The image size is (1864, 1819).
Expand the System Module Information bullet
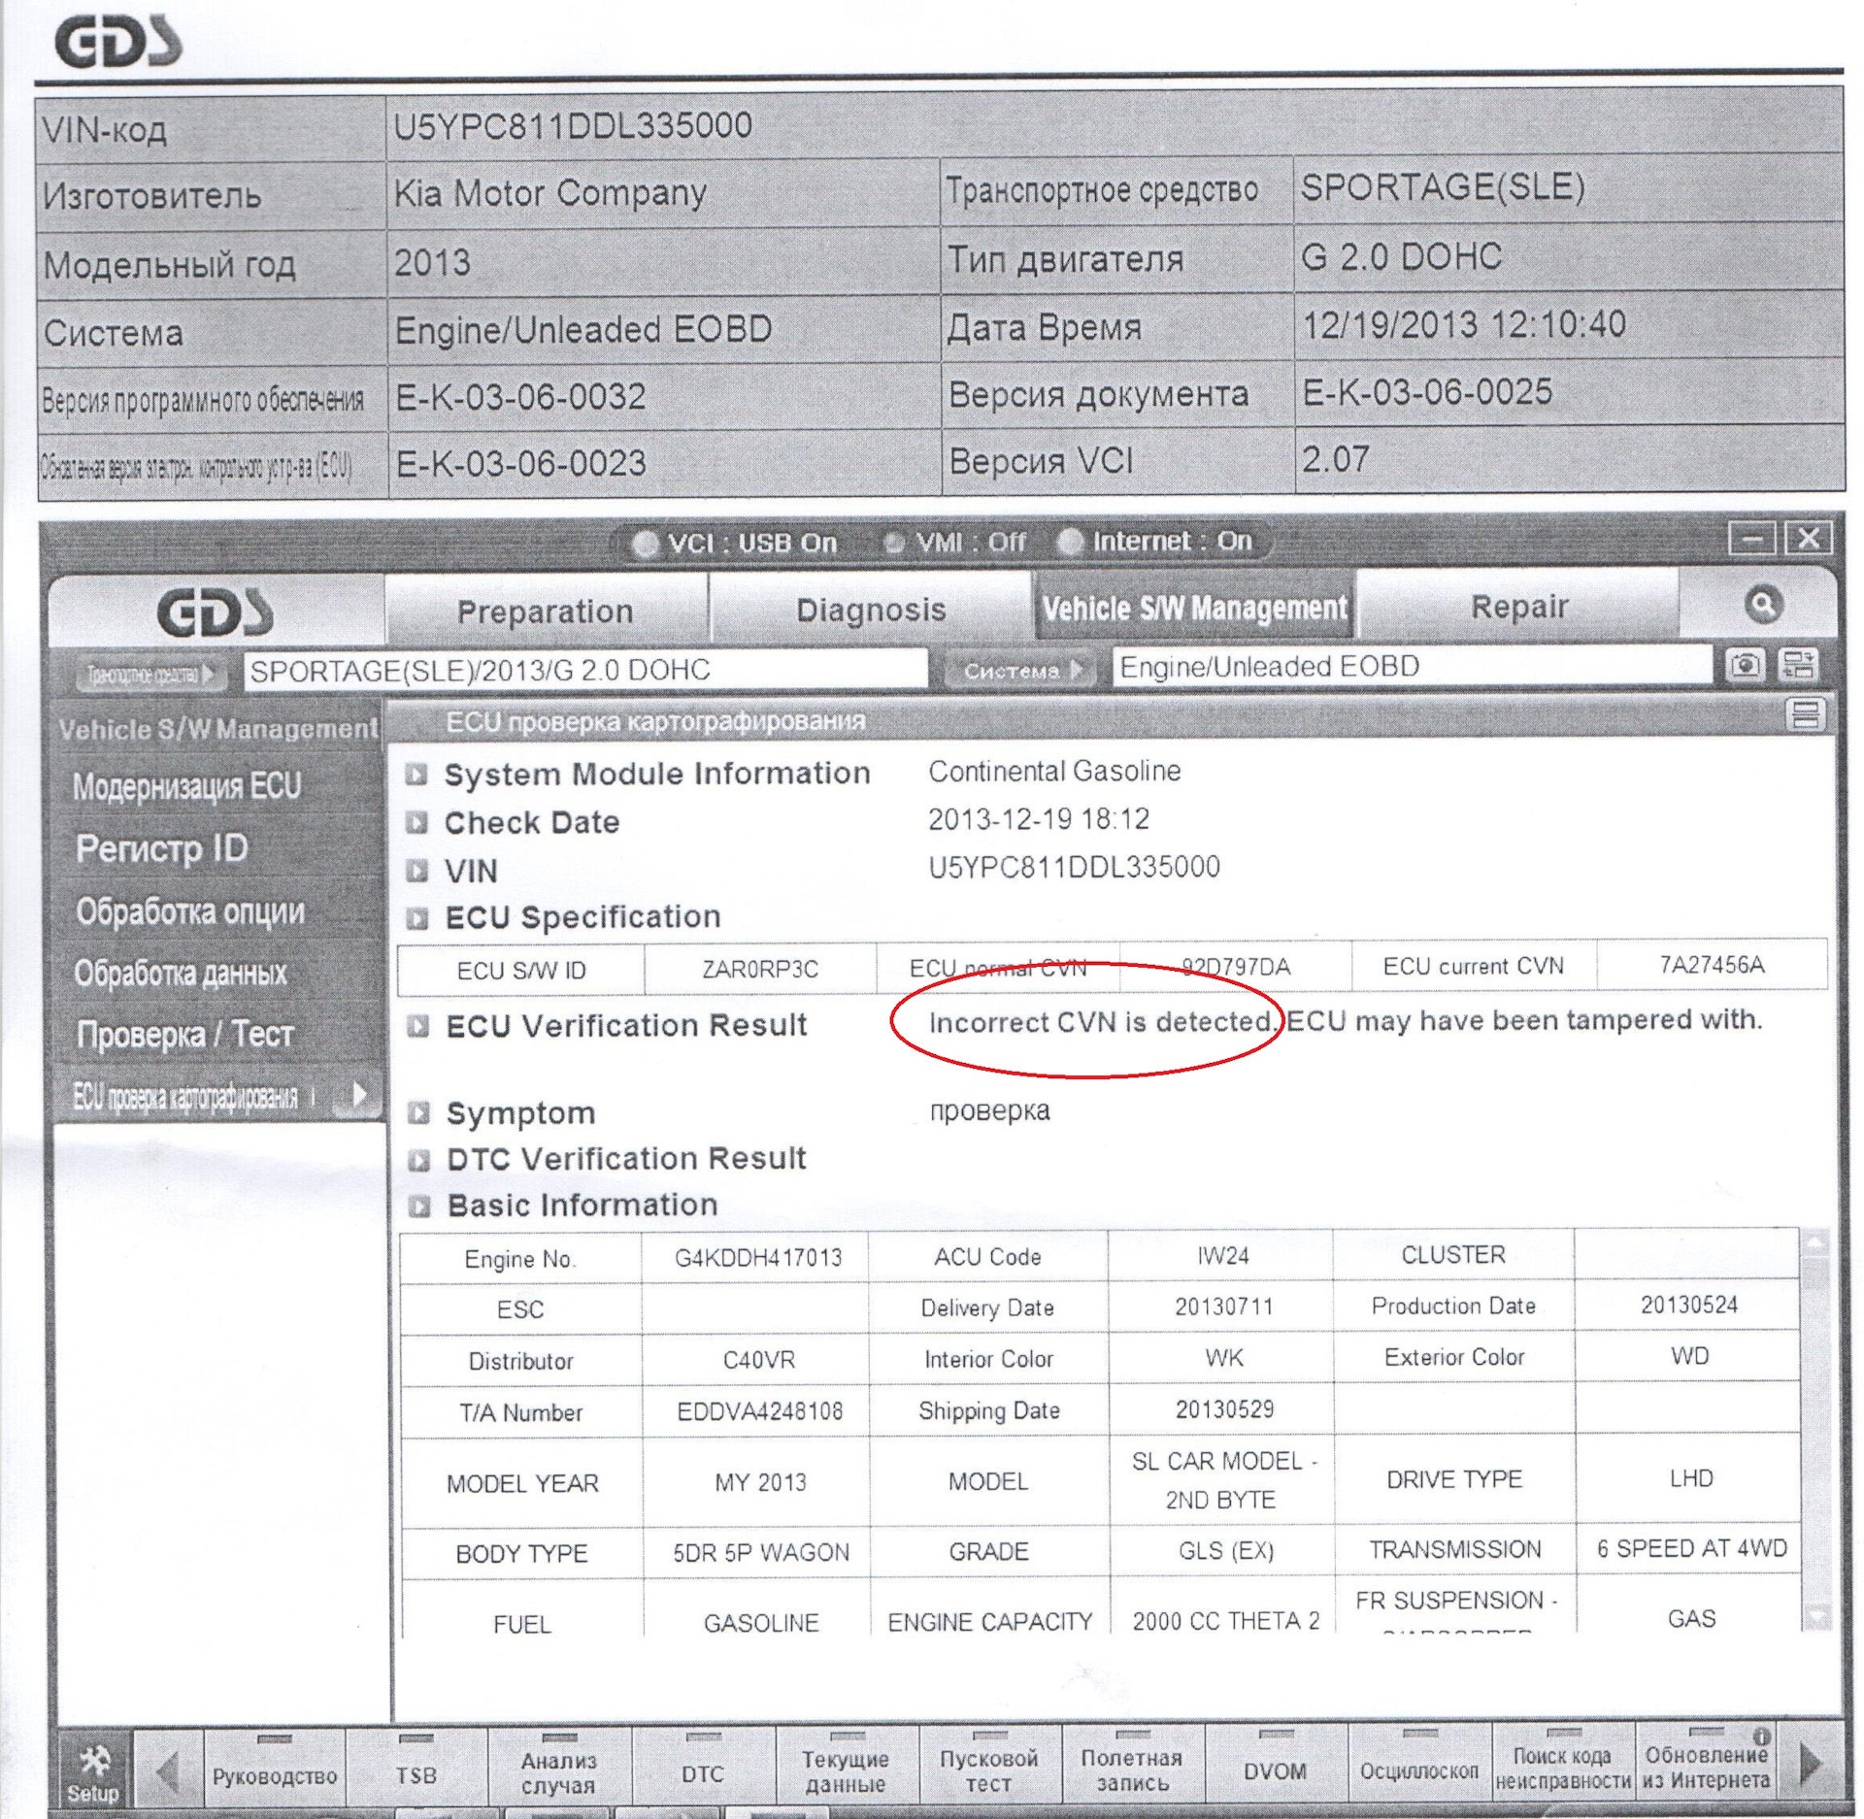click(x=416, y=774)
